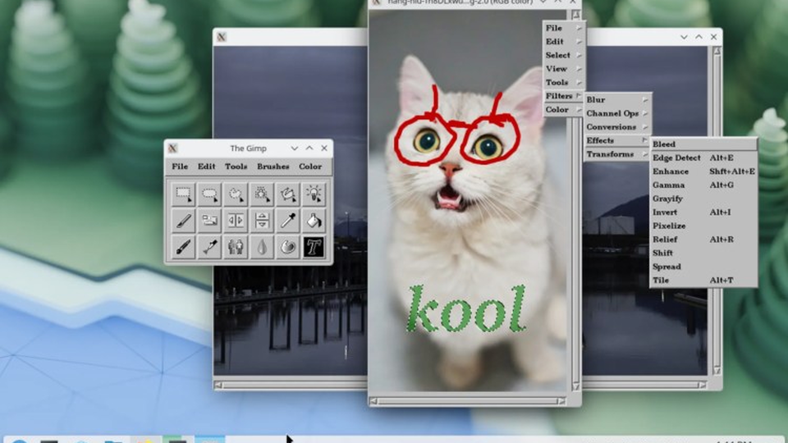Screen dimensions: 788x443
Task: Shade The Gimp toolbox window with down chevron
Action: pyautogui.click(x=295, y=148)
